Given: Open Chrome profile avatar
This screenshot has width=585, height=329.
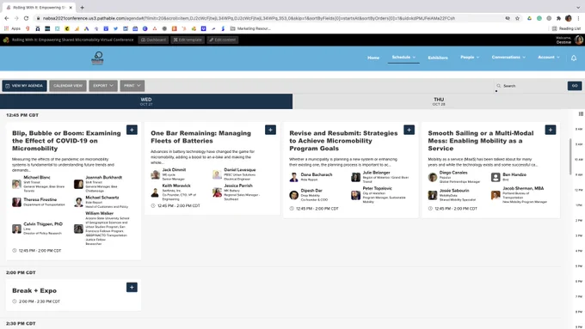Looking at the screenshot, I should pos(568,18).
